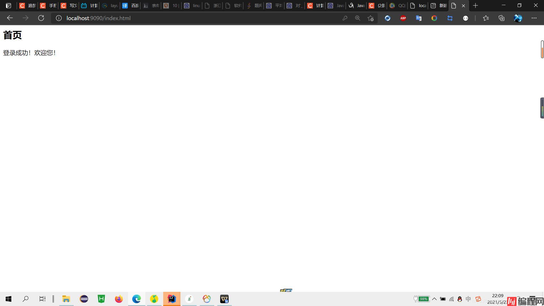
Task: Open the blue crop screenshot extension
Action: 450,18
